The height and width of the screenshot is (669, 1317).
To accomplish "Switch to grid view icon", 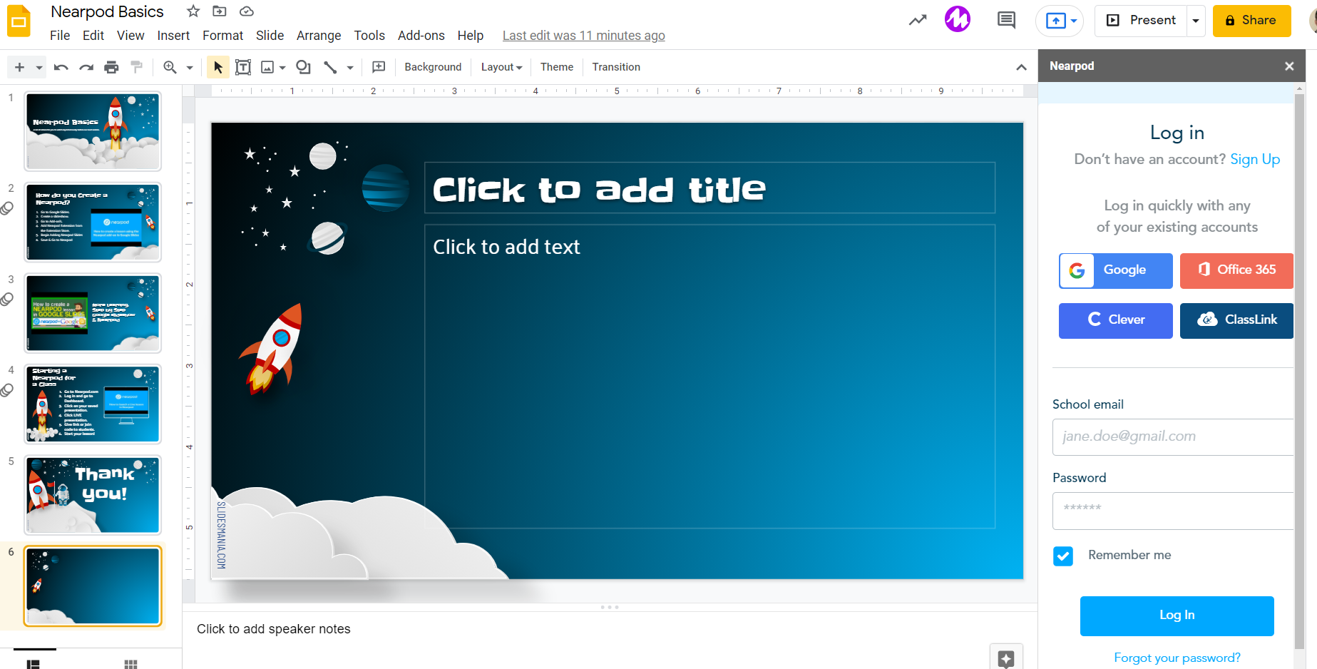I will pos(130,663).
